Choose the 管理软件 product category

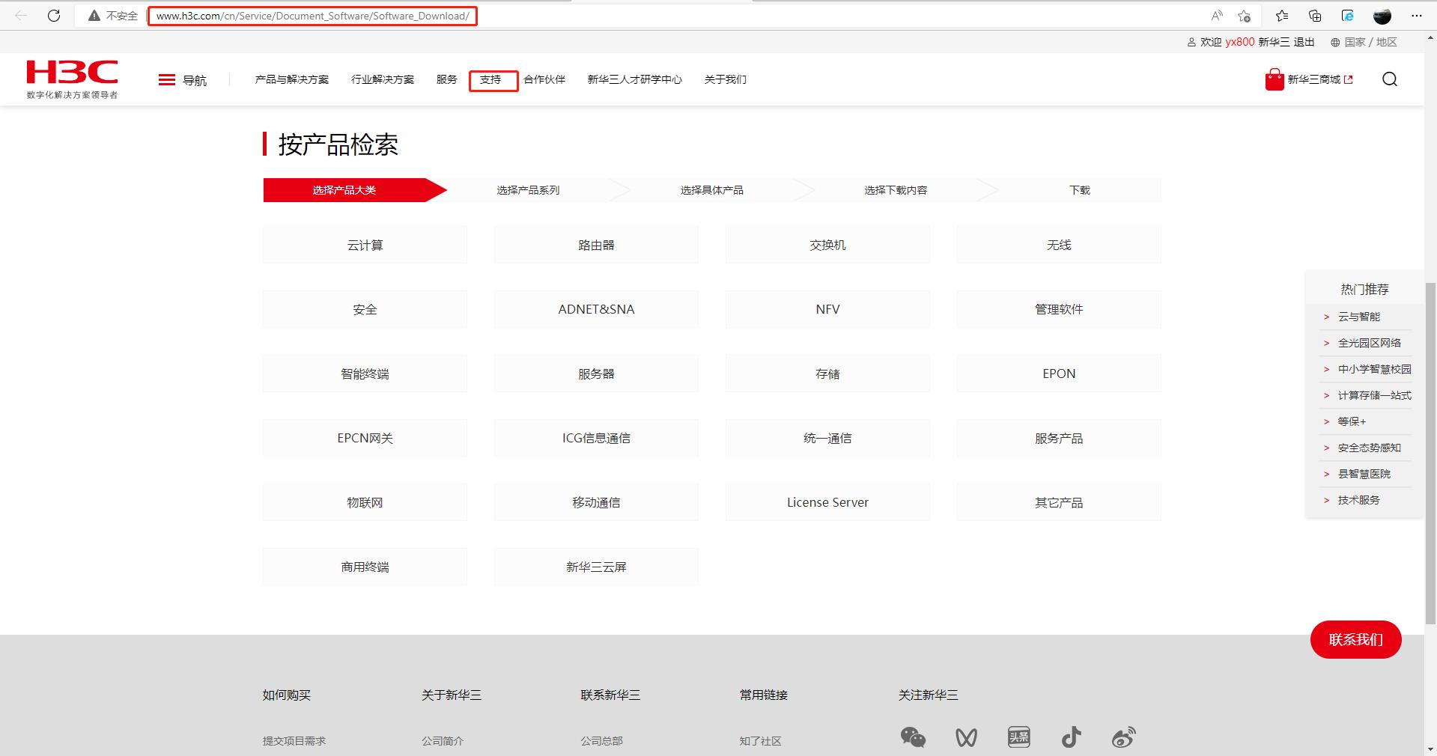(x=1059, y=309)
